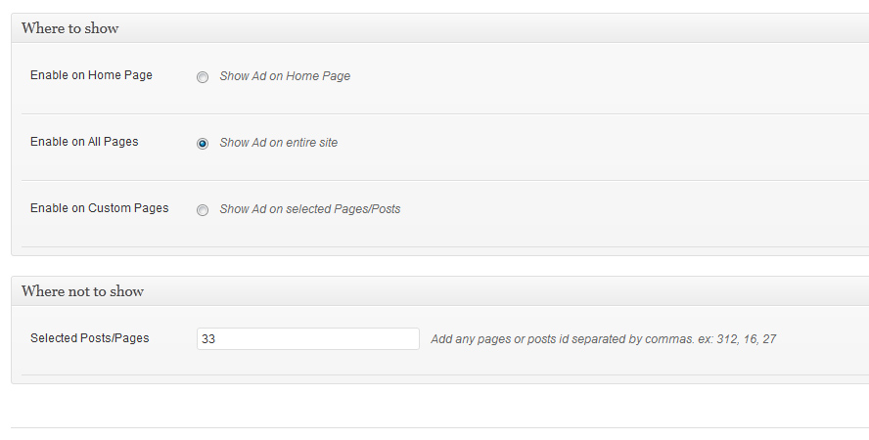869x440 pixels.
Task: Click the Enable on Custom Pages label
Action: (x=99, y=208)
